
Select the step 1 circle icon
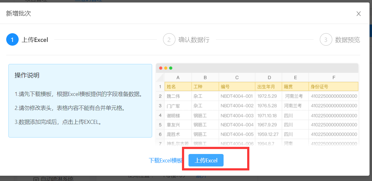tap(12, 40)
